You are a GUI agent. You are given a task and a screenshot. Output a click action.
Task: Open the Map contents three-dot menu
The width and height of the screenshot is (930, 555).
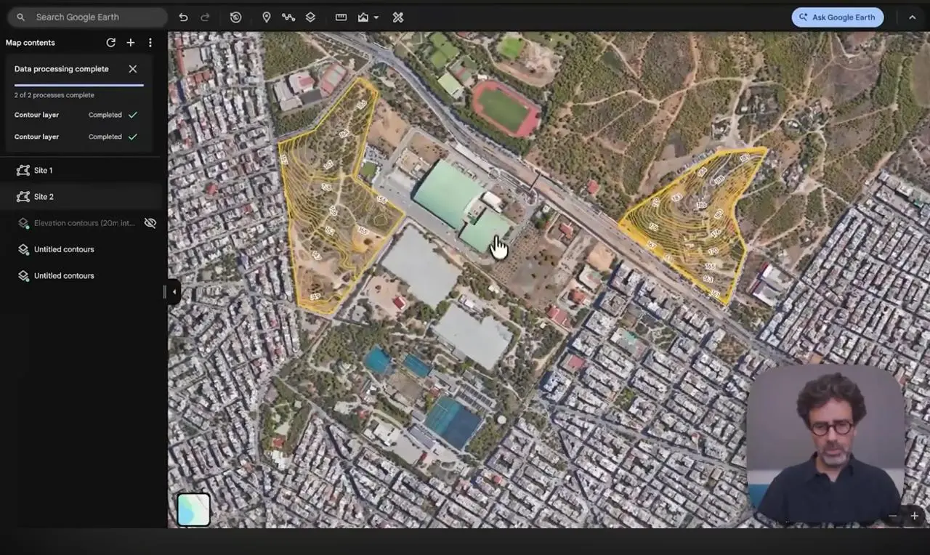pos(150,43)
